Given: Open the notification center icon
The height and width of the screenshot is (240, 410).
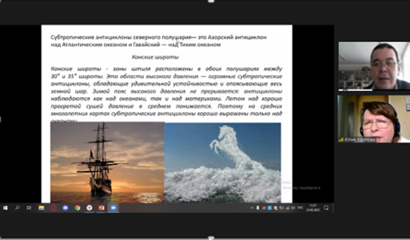Looking at the screenshot, I should (326, 208).
